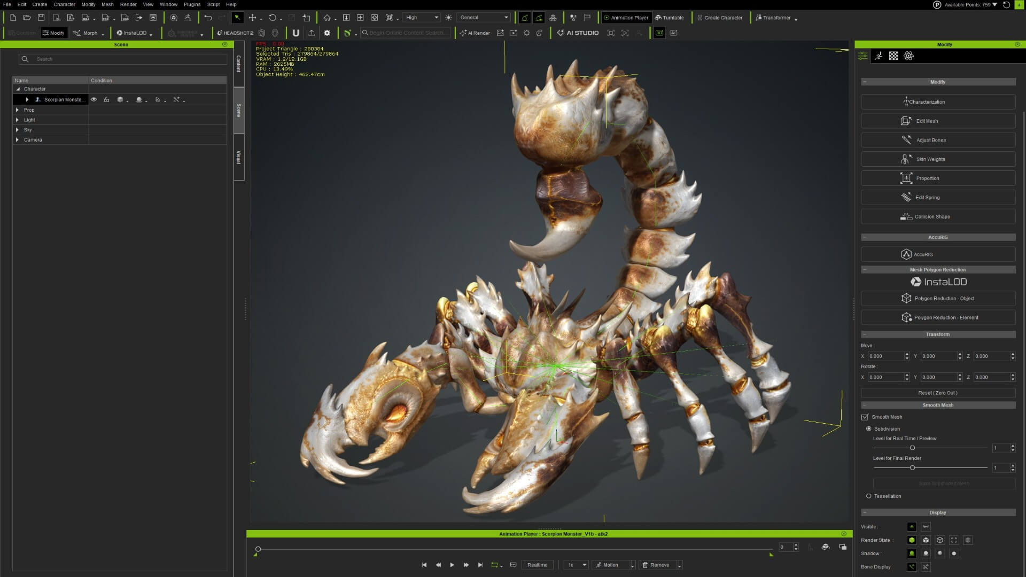
Task: Expand the Camera tree node
Action: (18, 140)
